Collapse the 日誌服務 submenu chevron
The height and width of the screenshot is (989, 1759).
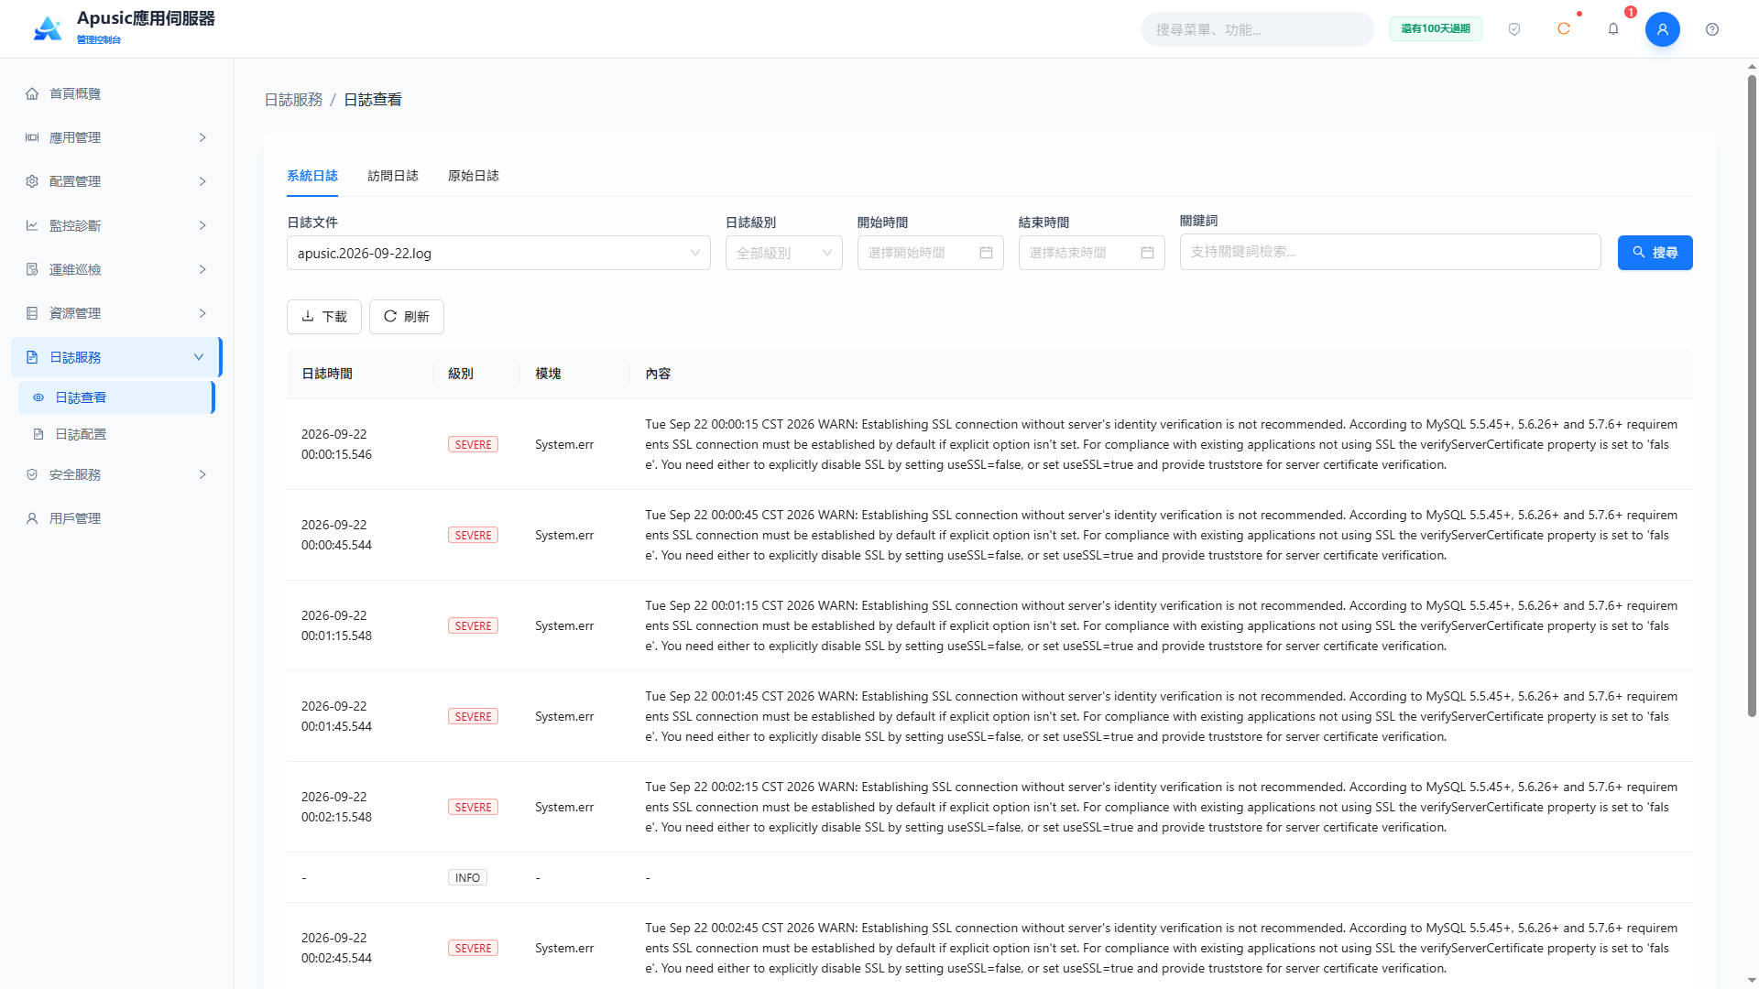(199, 357)
